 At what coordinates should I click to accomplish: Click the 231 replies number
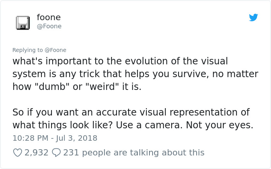[71, 153]
